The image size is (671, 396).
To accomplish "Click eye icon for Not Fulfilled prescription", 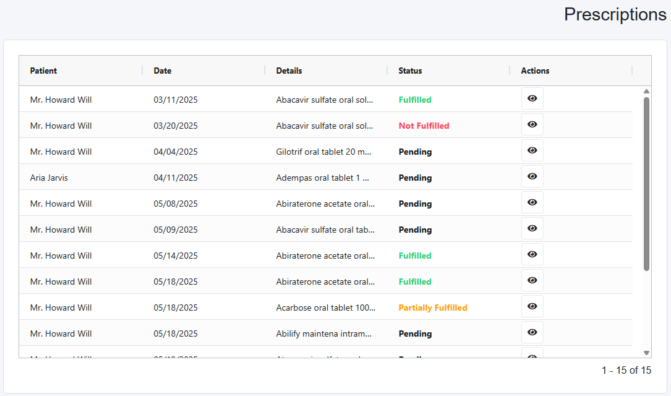I will pos(532,125).
